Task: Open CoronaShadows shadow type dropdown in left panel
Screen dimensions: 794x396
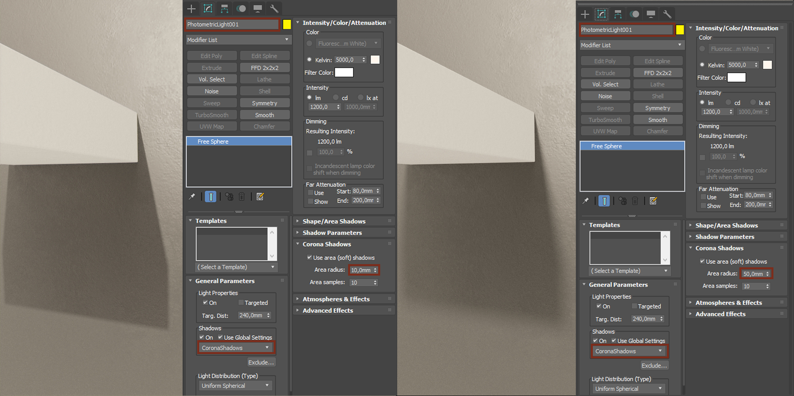Action: coord(236,348)
